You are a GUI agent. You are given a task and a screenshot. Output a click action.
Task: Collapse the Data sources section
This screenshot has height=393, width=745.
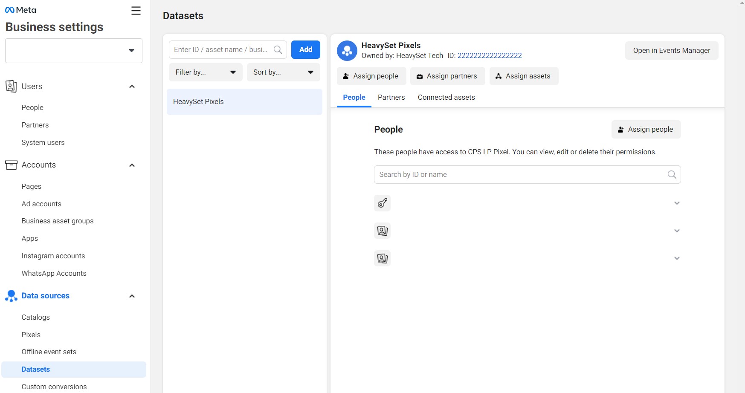[132, 296]
